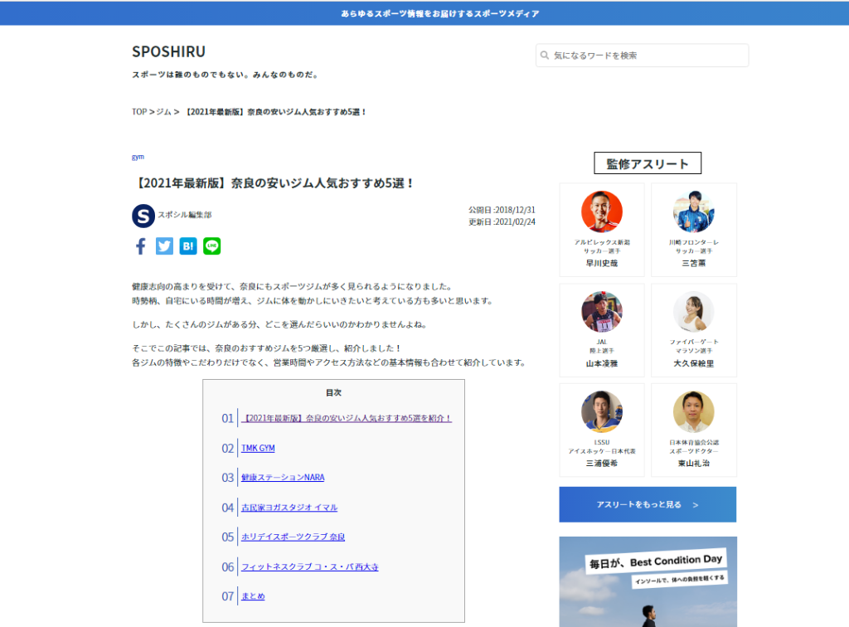Open the ホリデイスポーツクラブ奈良 table of contents link
This screenshot has height=627, width=849.
pos(293,537)
